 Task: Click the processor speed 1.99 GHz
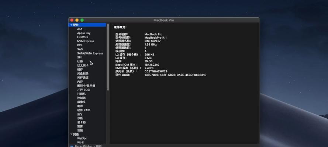151,44
